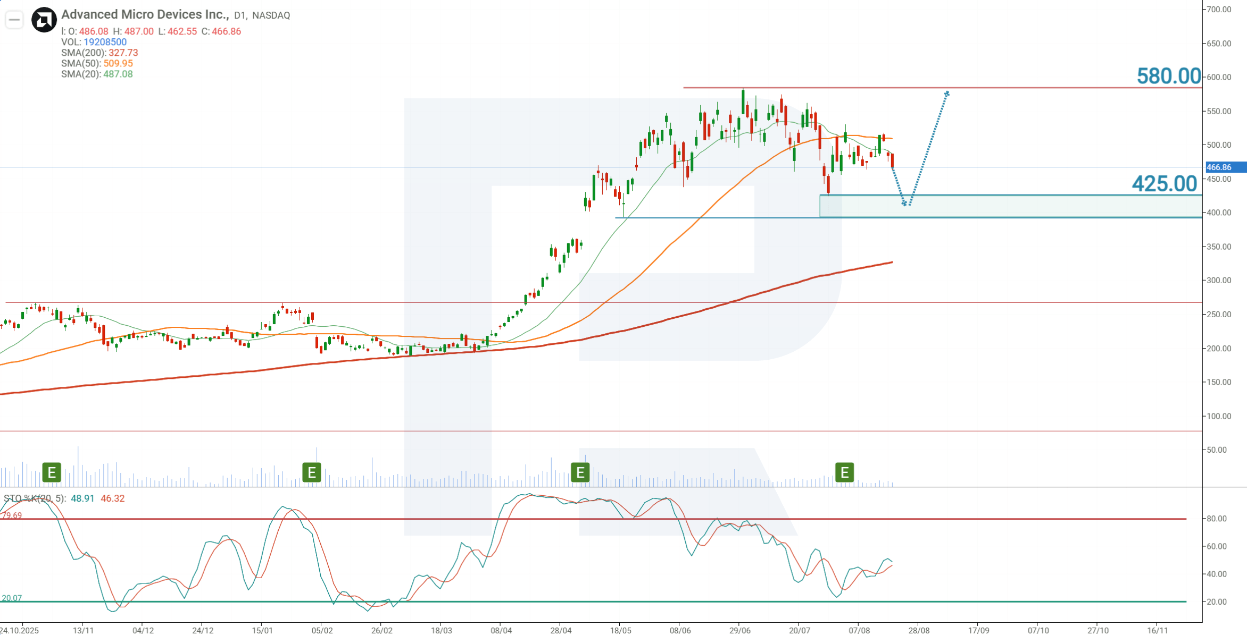Screen dimensions: 1247x635
Task: Click the SMA(20) legend entry '487.08'
Action: point(118,74)
